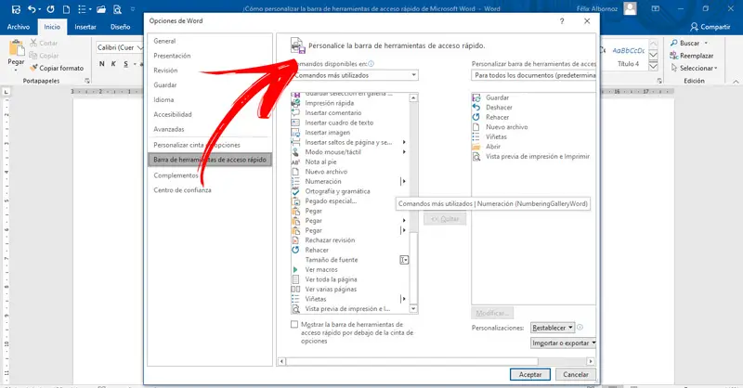Click the Aceptar button
This screenshot has width=743, height=388.
tap(529, 374)
